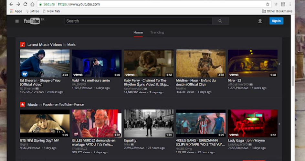This screenshot has height=161, width=305.
Task: Open Chrome three-dot menu
Action: [x=290, y=4]
